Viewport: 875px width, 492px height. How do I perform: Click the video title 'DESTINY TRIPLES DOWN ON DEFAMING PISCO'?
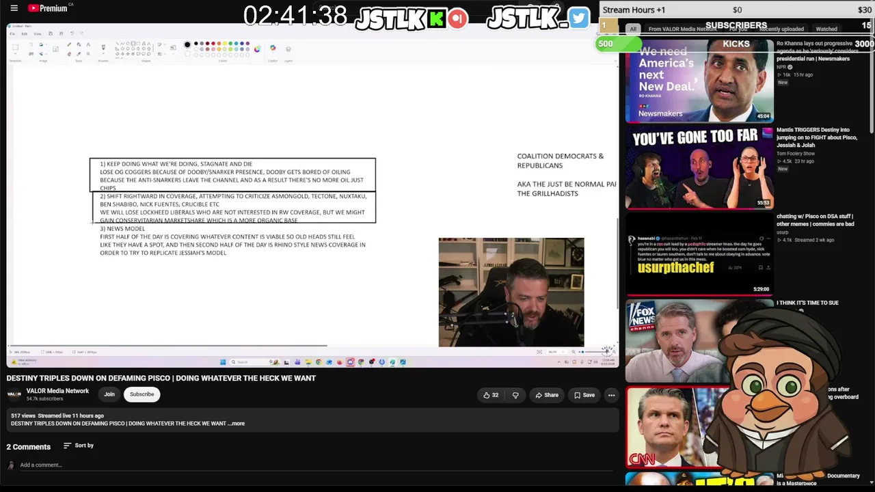(161, 378)
